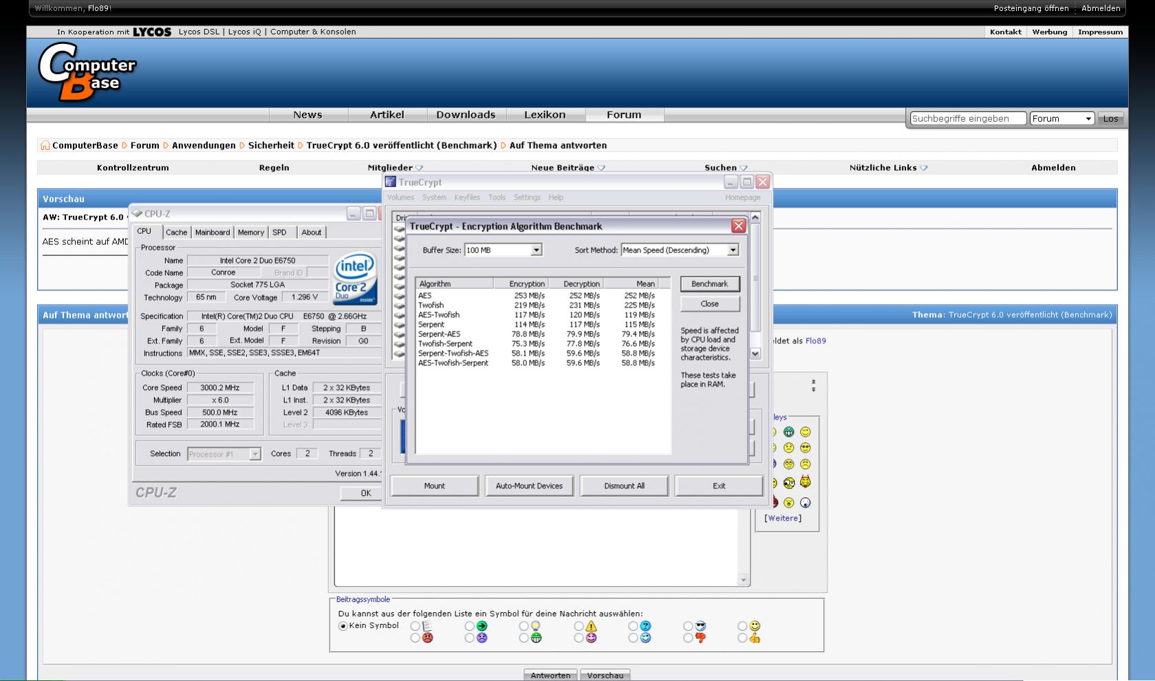The height and width of the screenshot is (681, 1155).
Task: Click the TrueCrypt drive list scroll-down arrow
Action: (x=755, y=354)
